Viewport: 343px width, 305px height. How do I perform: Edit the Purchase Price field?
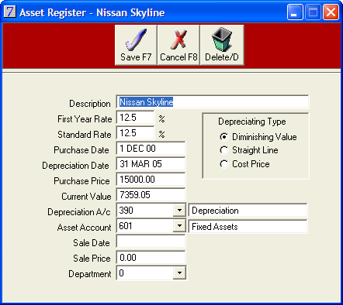151,180
